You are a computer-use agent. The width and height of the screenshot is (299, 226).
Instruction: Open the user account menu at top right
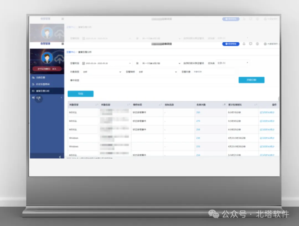point(271,44)
